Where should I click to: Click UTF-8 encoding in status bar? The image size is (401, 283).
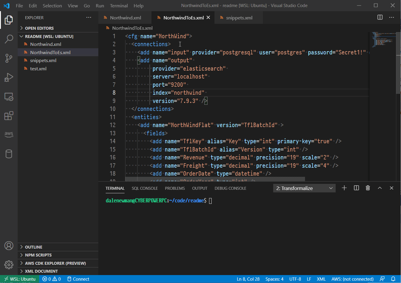coord(295,279)
